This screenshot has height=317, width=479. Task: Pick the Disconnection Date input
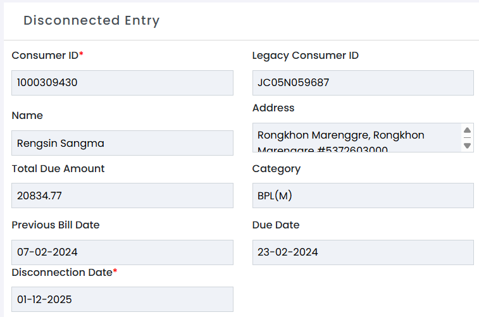(x=122, y=299)
